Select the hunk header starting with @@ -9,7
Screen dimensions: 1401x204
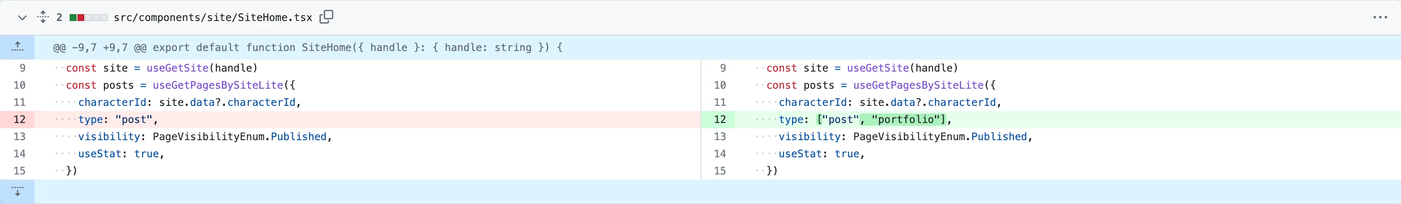click(307, 48)
